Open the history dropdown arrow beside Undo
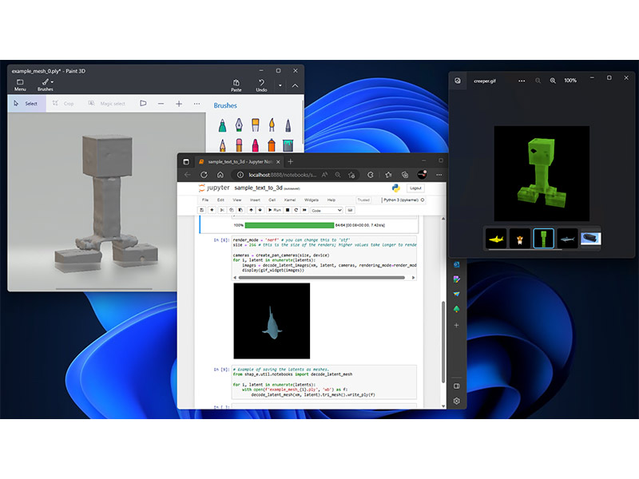Image resolution: width=639 pixels, height=479 pixels. [280, 85]
